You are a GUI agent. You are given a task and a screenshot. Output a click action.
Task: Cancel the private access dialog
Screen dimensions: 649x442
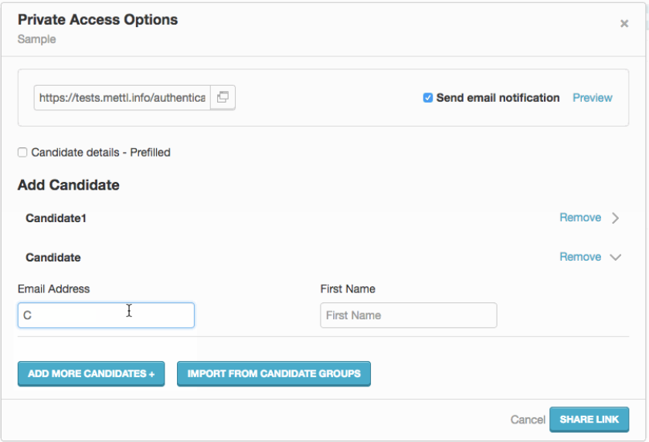tap(528, 420)
